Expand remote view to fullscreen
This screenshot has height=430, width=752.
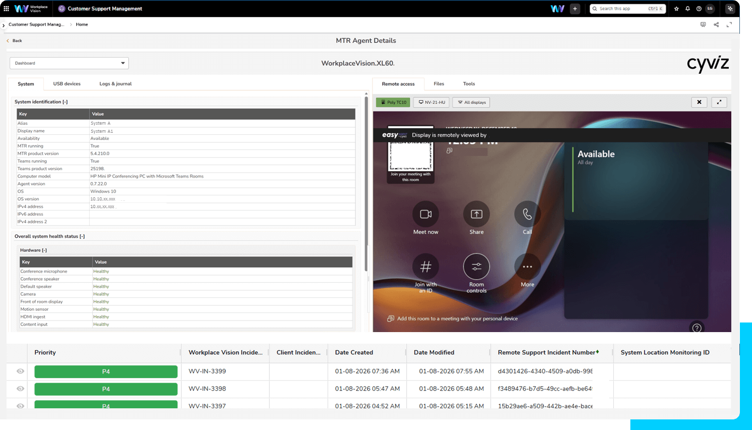tap(719, 102)
